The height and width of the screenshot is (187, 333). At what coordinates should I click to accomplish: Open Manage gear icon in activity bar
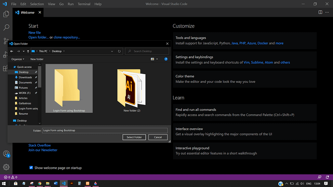[6, 167]
